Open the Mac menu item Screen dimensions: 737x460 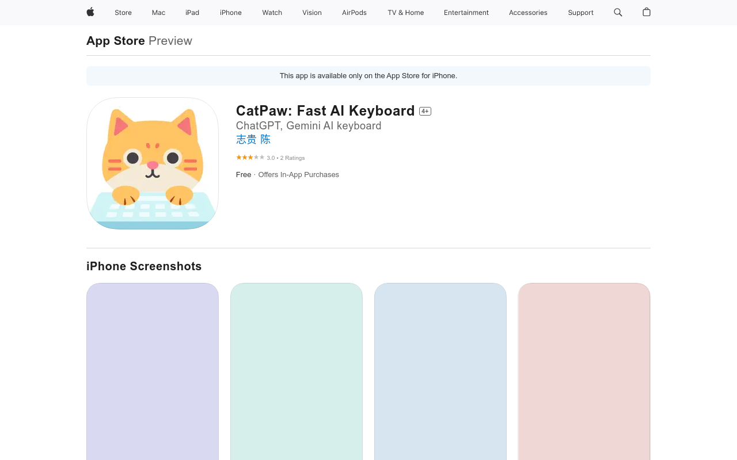(x=158, y=13)
